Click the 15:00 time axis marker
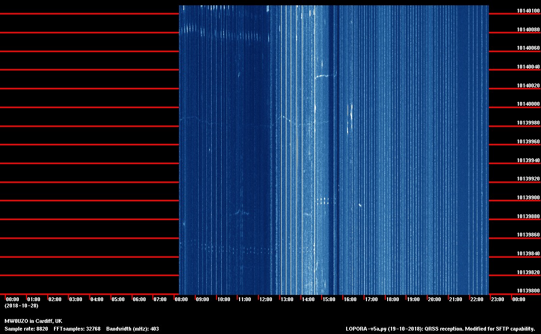The height and width of the screenshot is (334, 541). pos(329,300)
